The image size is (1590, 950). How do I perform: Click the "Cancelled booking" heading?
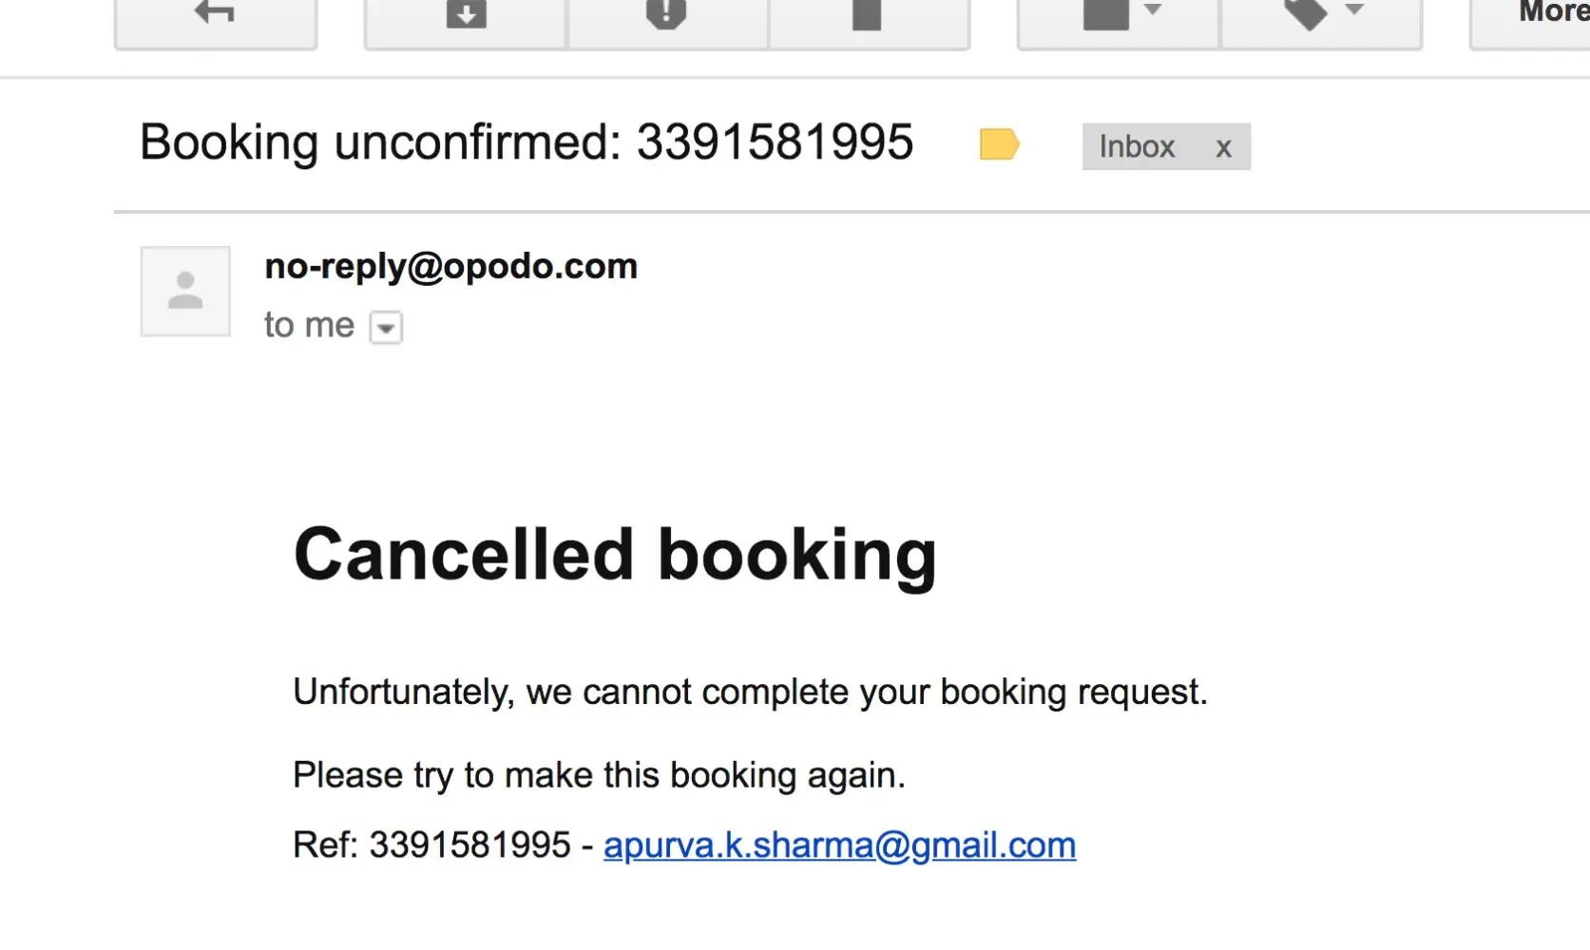[x=615, y=555]
